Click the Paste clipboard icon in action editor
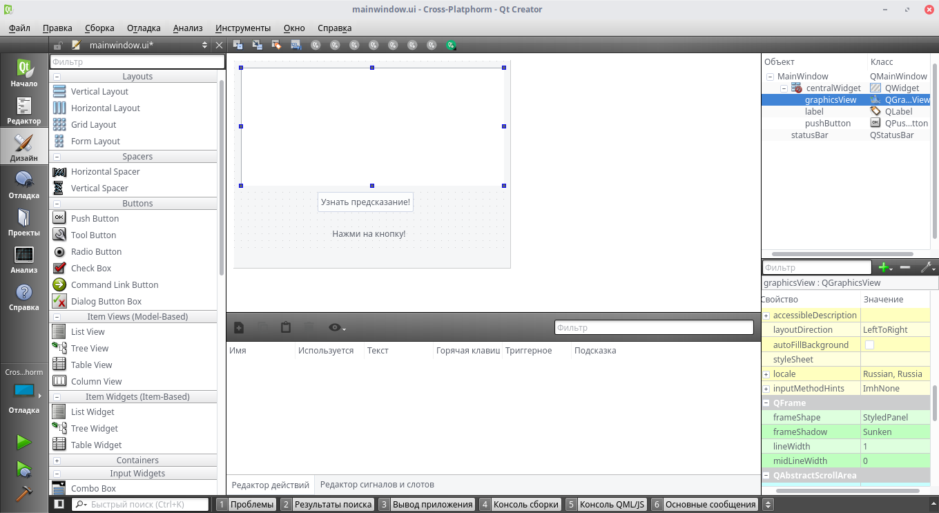The image size is (939, 513). tap(286, 327)
